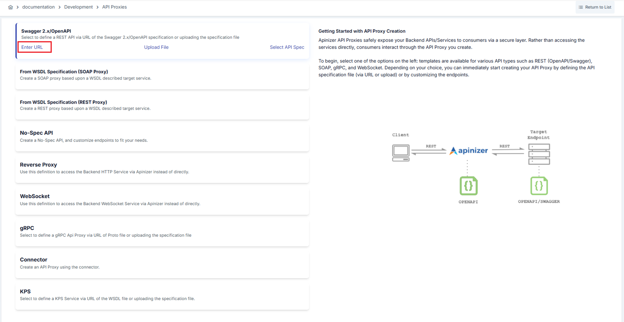This screenshot has height=322, width=624.
Task: Click the apinizer logo in diagram
Action: [468, 150]
